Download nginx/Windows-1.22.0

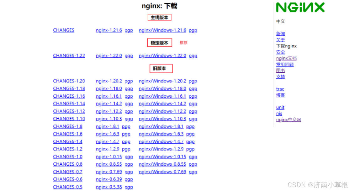pyautogui.click(x=162, y=56)
